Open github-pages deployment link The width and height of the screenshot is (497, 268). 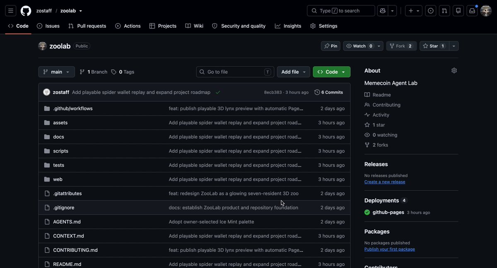388,212
